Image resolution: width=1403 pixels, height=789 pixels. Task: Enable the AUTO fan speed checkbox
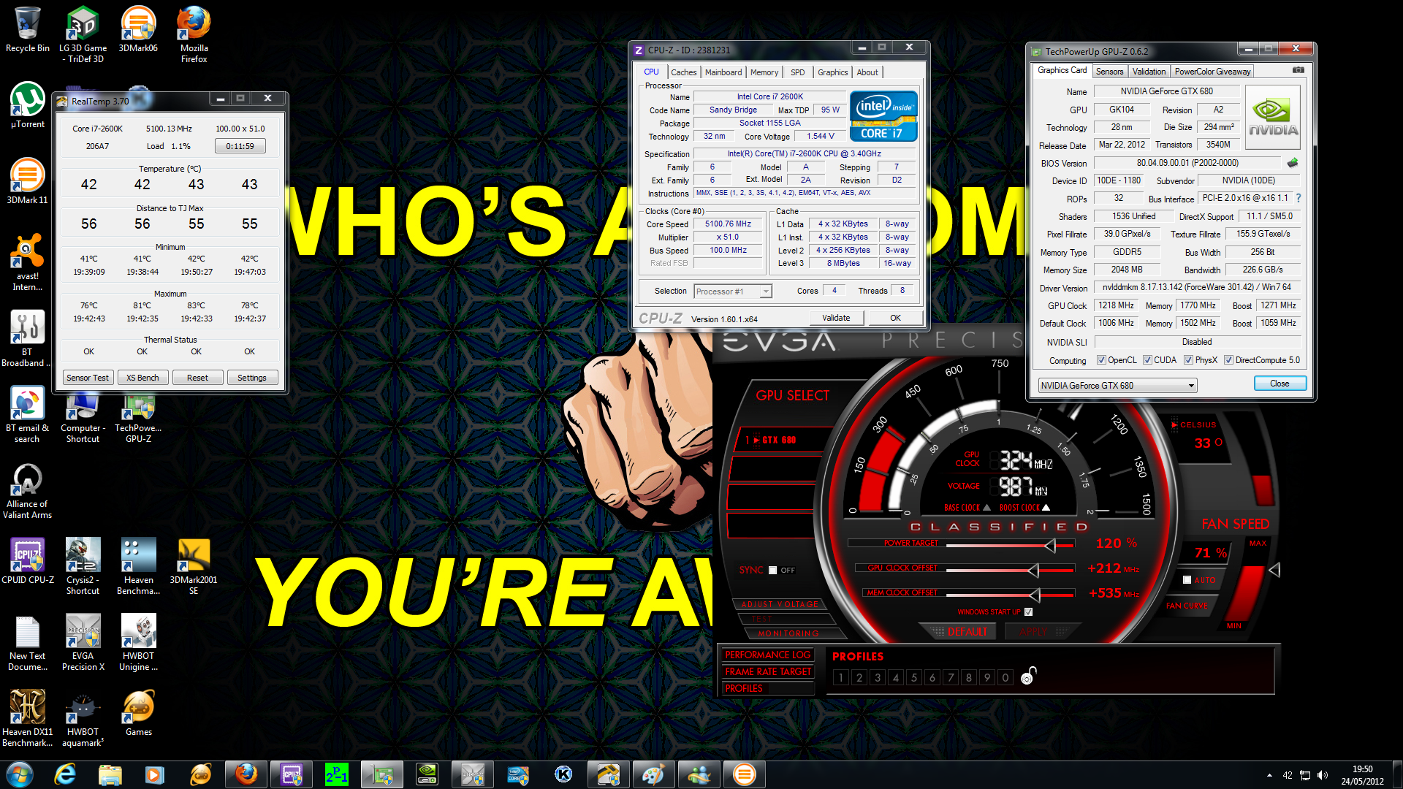coord(1187,580)
